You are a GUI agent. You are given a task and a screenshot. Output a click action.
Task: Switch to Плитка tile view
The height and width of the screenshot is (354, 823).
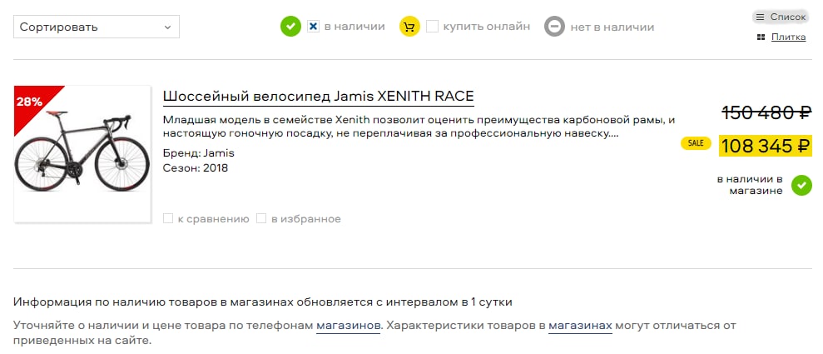click(788, 37)
